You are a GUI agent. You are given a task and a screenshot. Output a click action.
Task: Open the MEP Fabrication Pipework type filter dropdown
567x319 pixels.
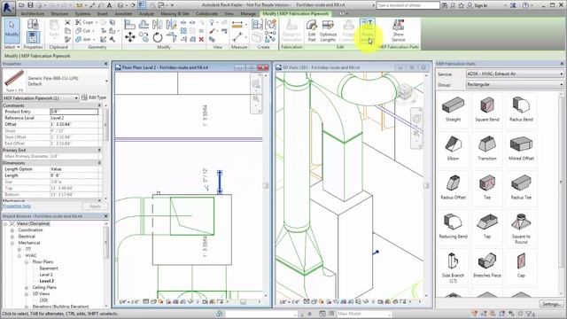click(x=41, y=98)
